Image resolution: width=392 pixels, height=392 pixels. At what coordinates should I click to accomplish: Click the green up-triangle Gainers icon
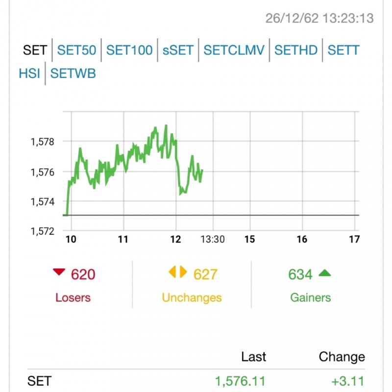coord(325,273)
